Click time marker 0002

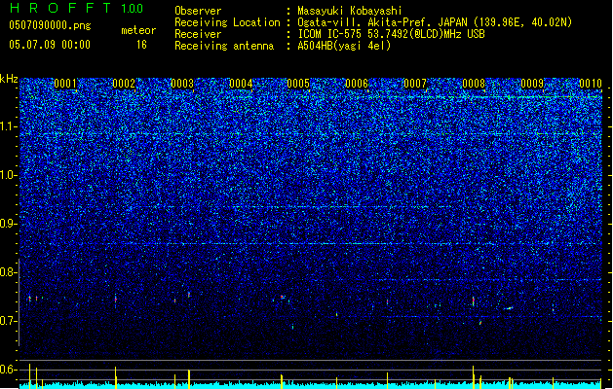124,84
